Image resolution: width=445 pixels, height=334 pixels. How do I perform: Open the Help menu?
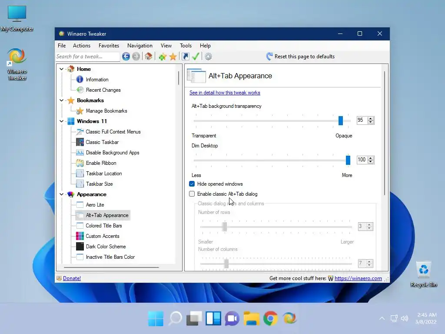(205, 45)
